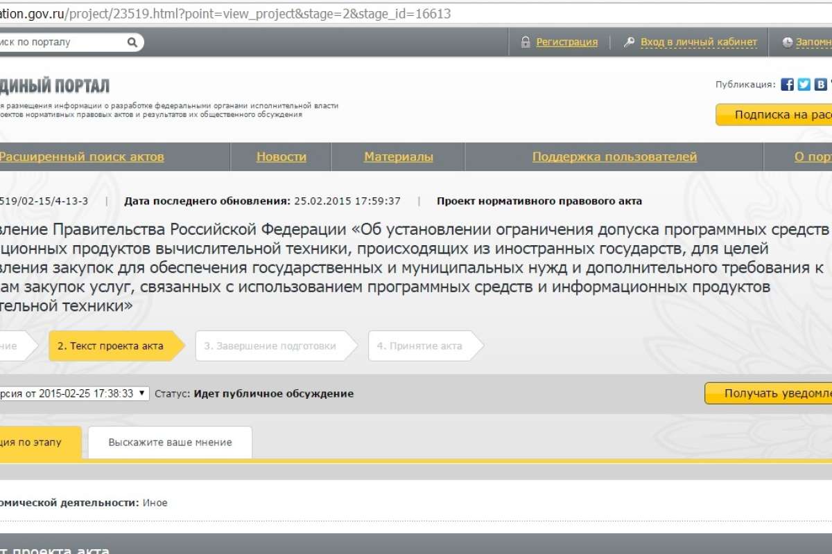832x554 pixels.
Task: Click the key icon beside Вход в личный кабинет
Action: tap(630, 42)
